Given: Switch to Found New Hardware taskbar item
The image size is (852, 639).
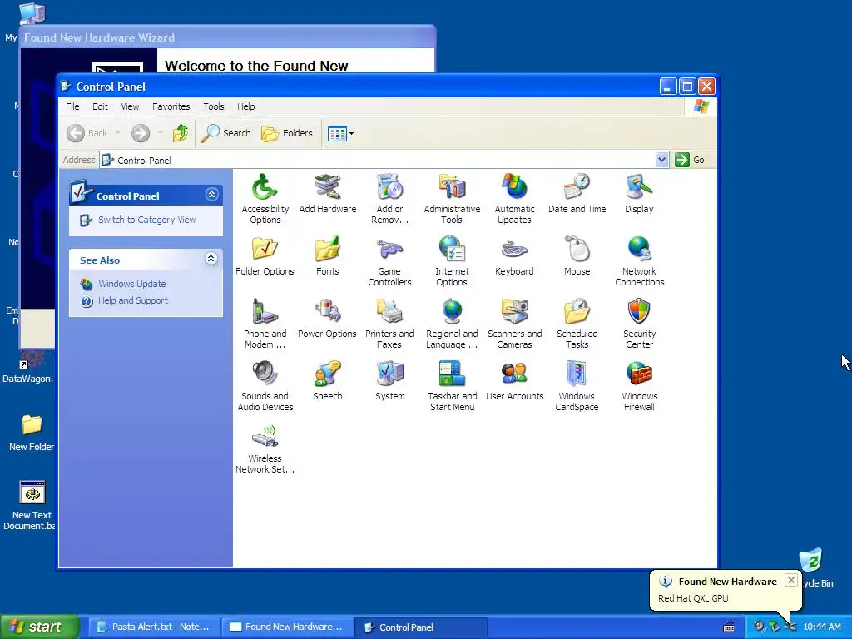Looking at the screenshot, I should [x=287, y=627].
